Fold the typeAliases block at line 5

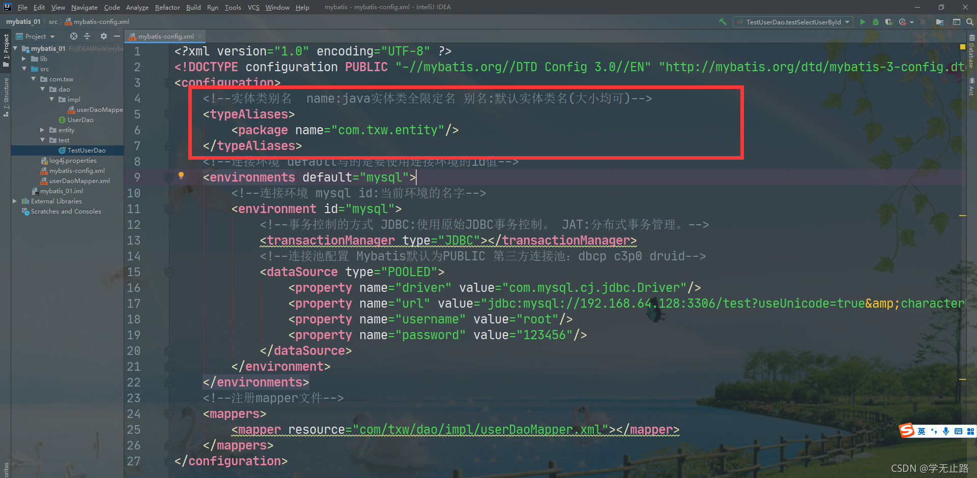[x=169, y=114]
